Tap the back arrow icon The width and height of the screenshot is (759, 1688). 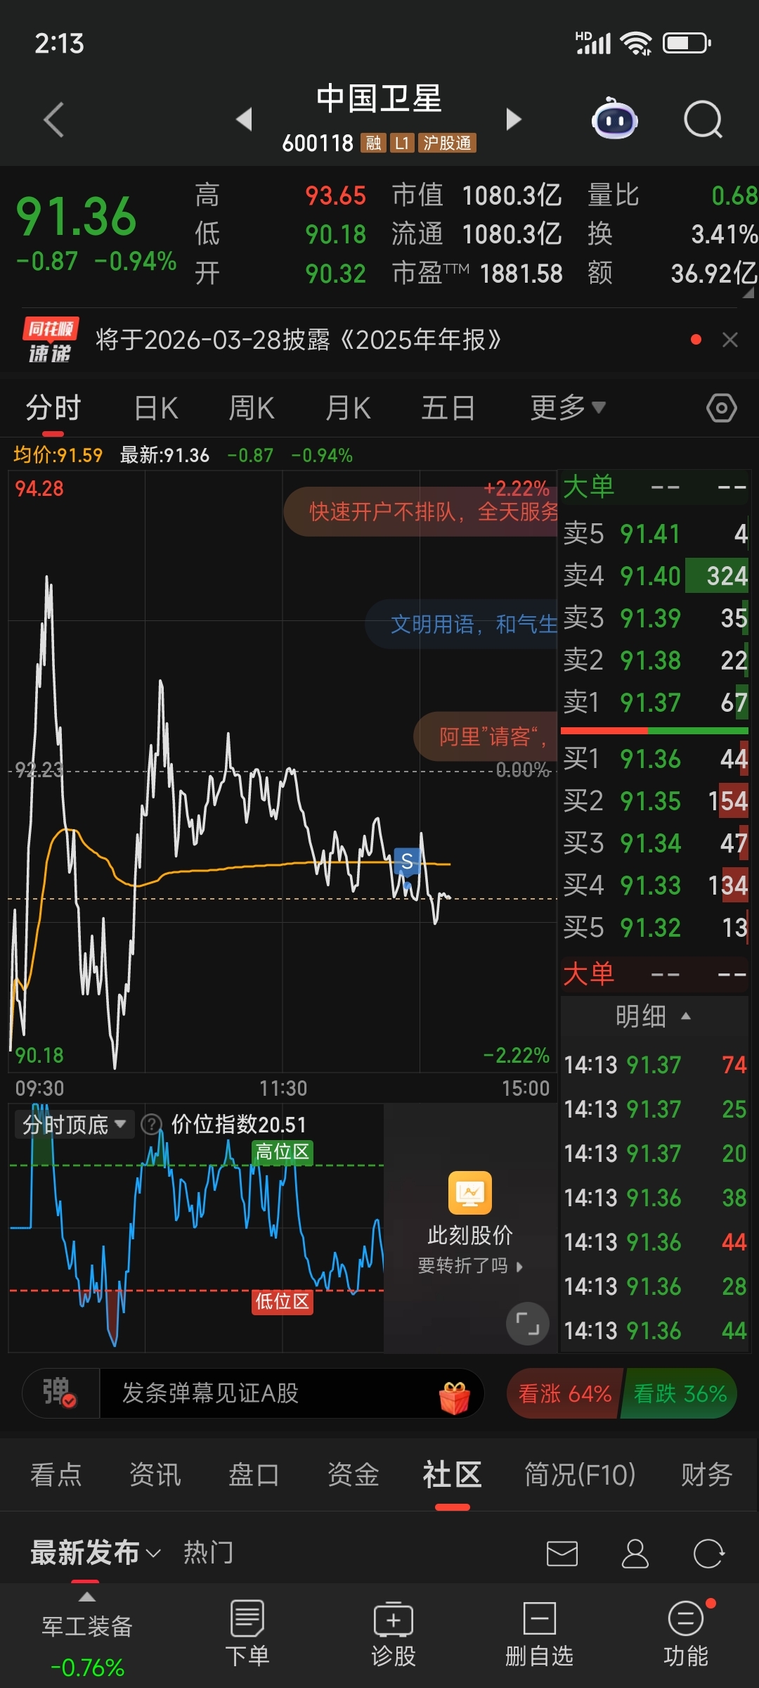(53, 120)
